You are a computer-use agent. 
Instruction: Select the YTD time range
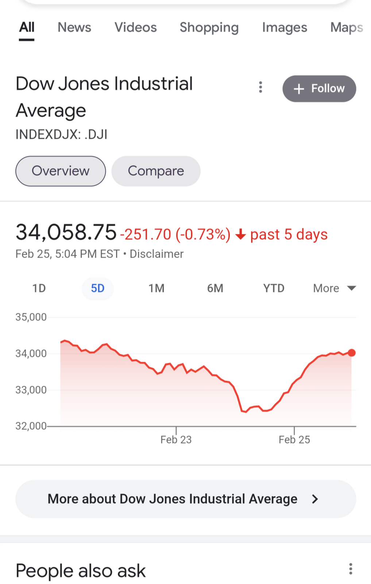click(x=274, y=288)
